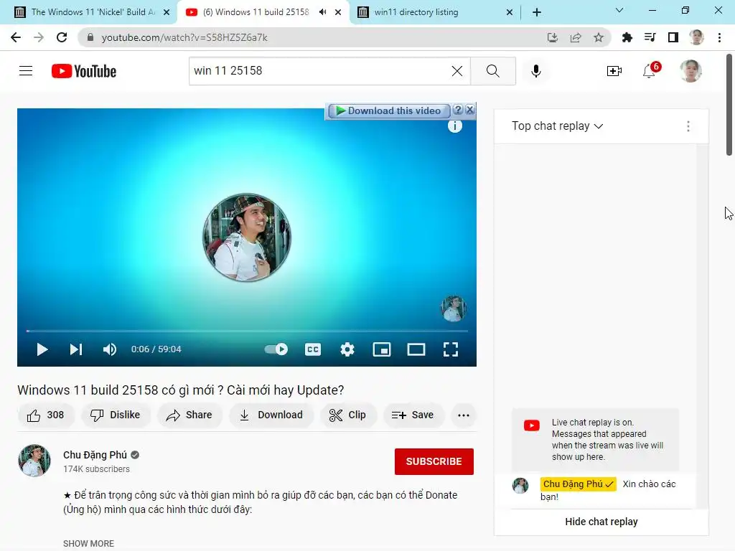Toggle the browser side panel
Screen dimensions: 735x551
[x=673, y=37]
